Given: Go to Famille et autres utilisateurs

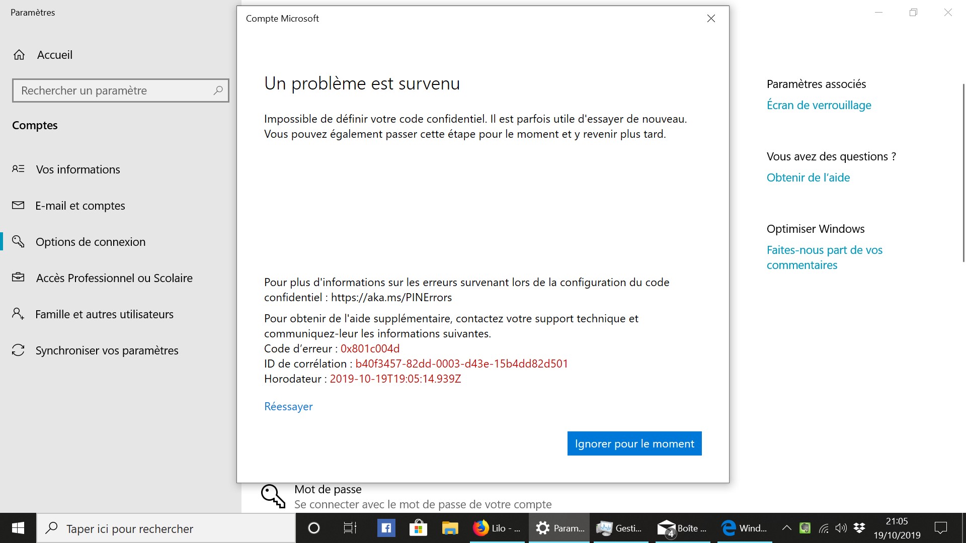Looking at the screenshot, I should (x=104, y=314).
